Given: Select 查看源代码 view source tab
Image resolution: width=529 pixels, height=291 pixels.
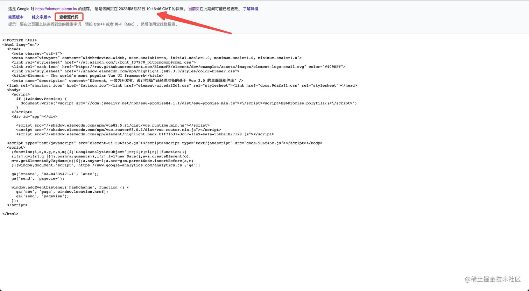Looking at the screenshot, I should point(69,17).
